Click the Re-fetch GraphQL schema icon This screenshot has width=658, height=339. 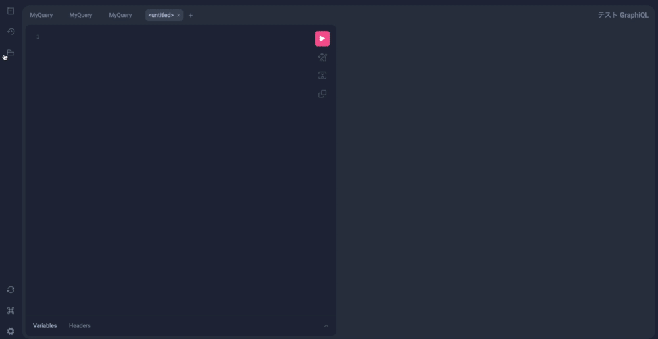point(11,290)
